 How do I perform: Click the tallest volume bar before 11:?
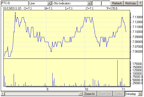point(118,73)
